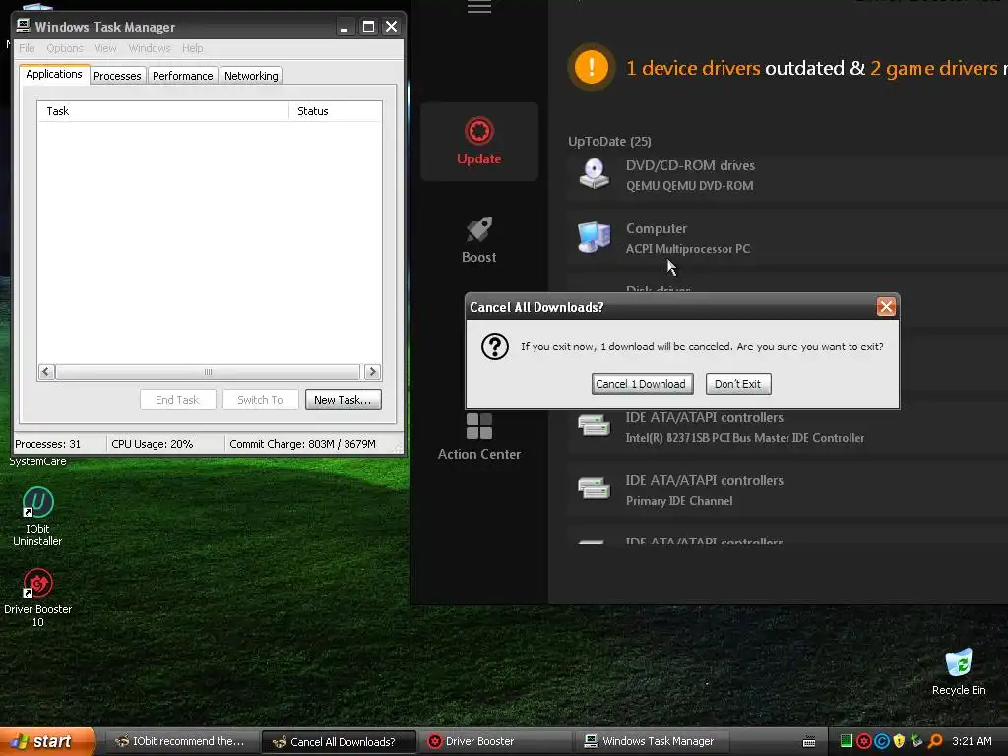Click the on-screen keyboard taskbar icon
Viewport: 1008px width, 756px height.
[809, 742]
